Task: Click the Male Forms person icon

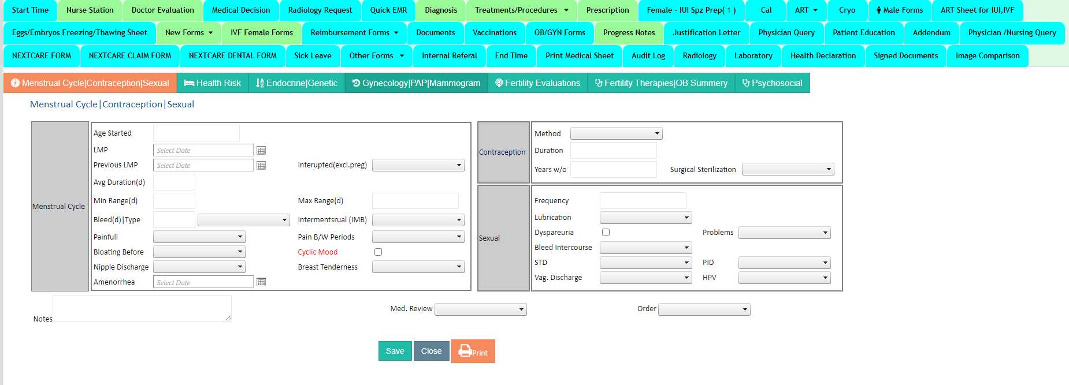Action: (879, 10)
